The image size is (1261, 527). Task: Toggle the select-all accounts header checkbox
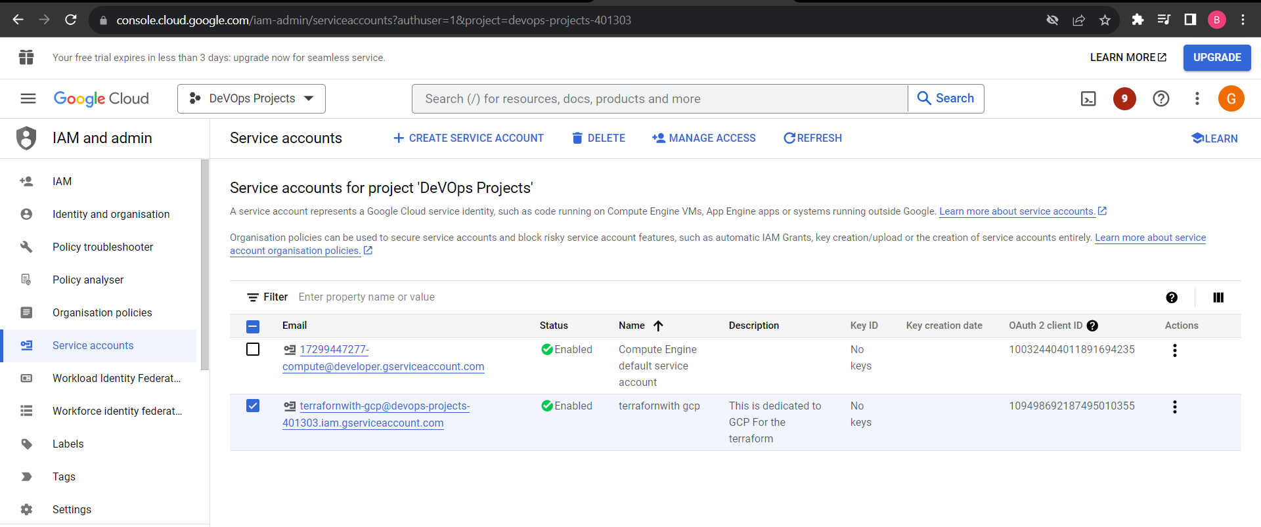click(253, 326)
